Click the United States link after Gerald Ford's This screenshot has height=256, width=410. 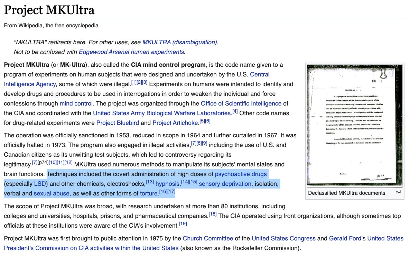pos(385,238)
